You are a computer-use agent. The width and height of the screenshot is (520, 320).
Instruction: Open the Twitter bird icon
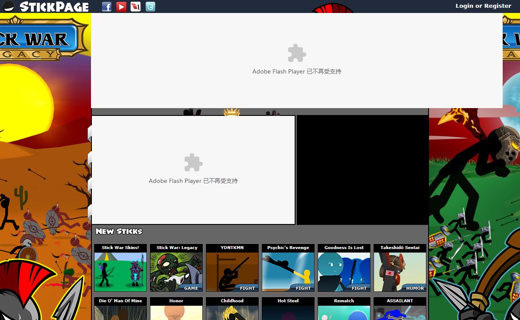[x=150, y=6]
